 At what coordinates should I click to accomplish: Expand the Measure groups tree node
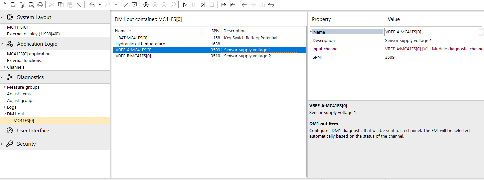[4, 87]
